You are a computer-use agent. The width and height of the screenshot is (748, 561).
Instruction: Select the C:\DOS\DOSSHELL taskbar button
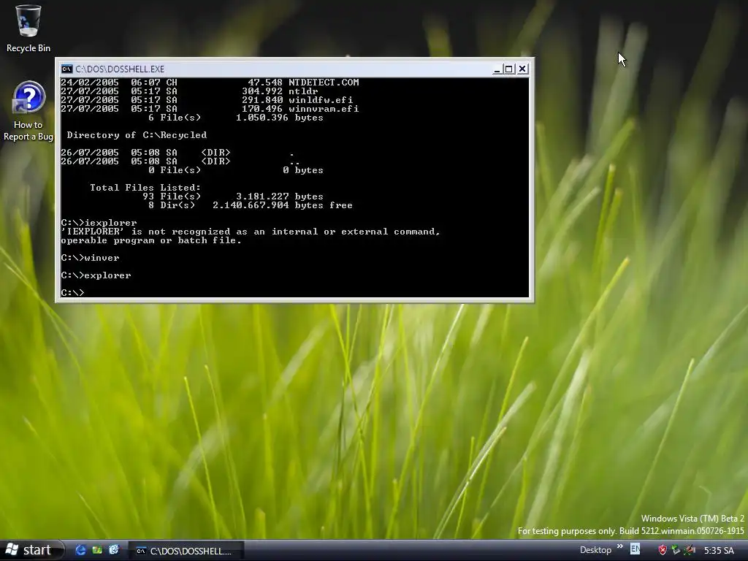pos(186,551)
